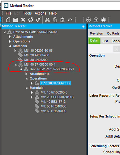The image size is (120, 155).
Task: Expand Opr: 10 OP: PRESS node
Action: point(32,83)
